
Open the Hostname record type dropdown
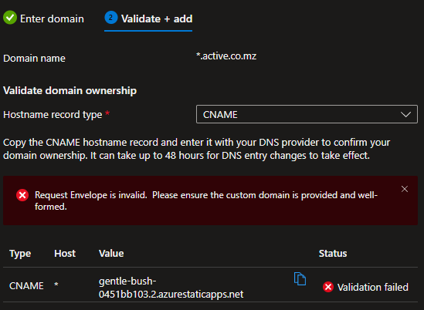pos(307,114)
